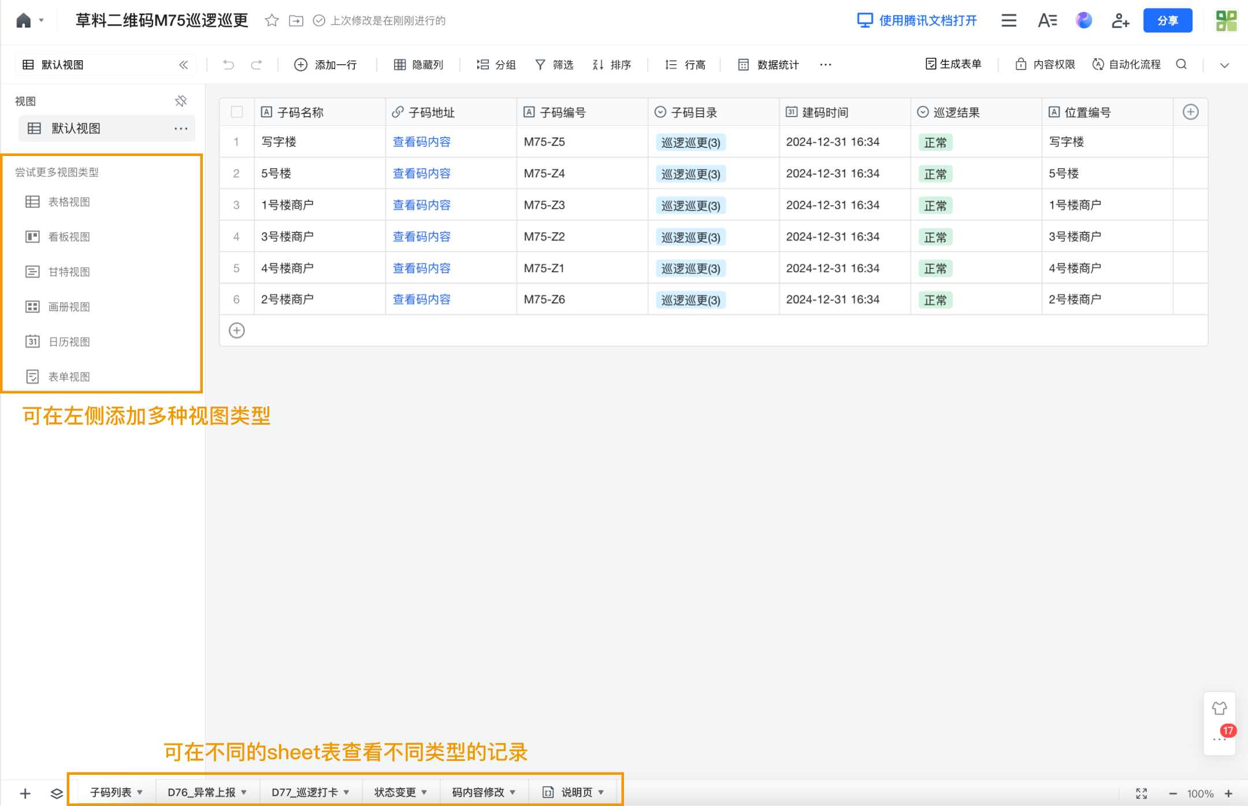Open 码内容修改 sheet dropdown arrow
The height and width of the screenshot is (806, 1248).
click(x=512, y=792)
